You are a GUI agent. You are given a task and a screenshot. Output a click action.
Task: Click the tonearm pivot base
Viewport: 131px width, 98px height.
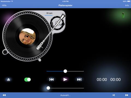tap(58, 23)
